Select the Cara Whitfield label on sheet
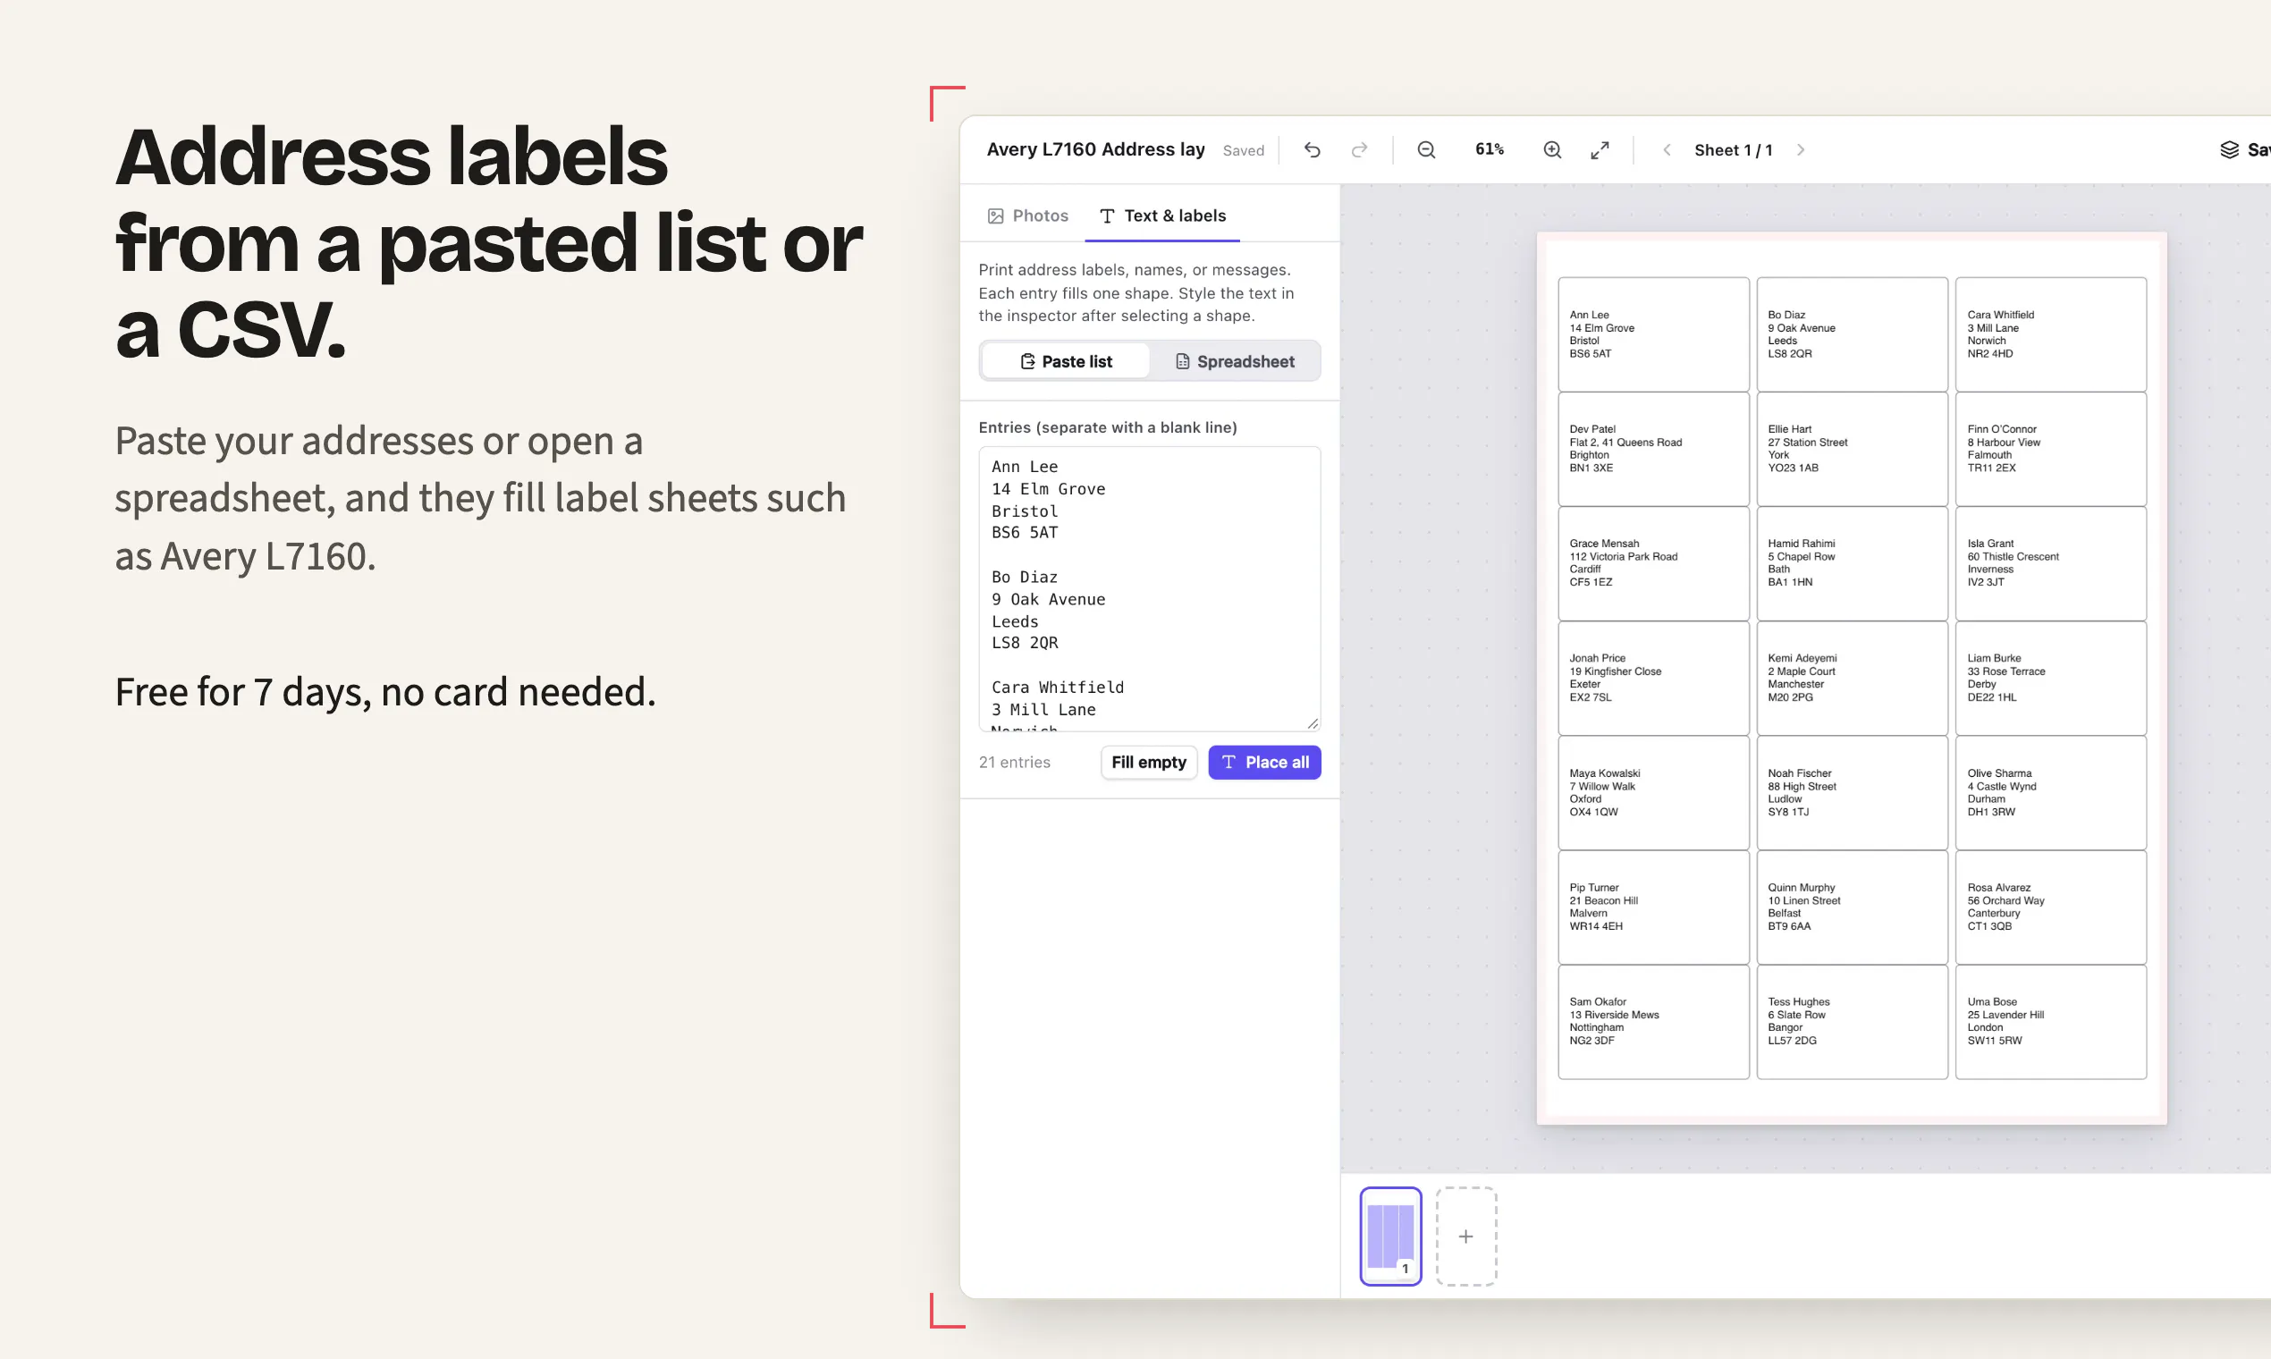The width and height of the screenshot is (2271, 1359). pos(2050,334)
